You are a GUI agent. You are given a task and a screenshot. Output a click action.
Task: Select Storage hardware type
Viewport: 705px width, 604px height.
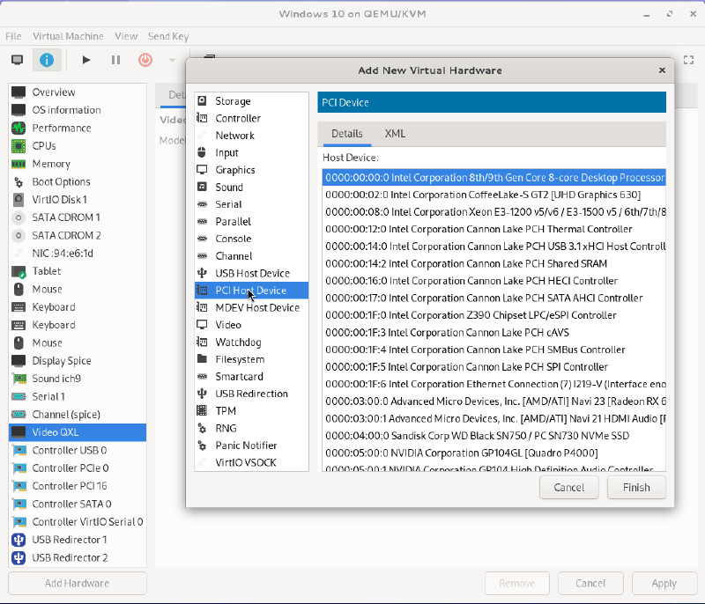[251, 101]
